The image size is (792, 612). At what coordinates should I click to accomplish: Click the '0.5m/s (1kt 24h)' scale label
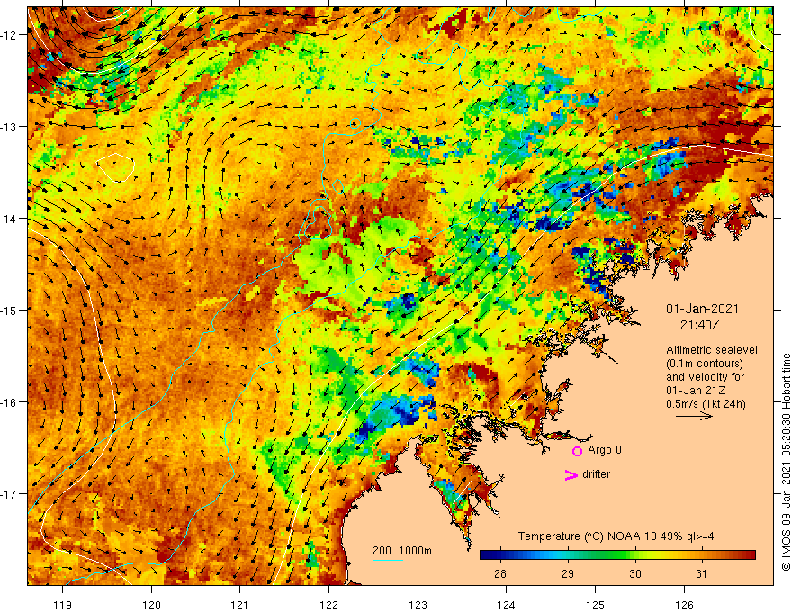706,404
